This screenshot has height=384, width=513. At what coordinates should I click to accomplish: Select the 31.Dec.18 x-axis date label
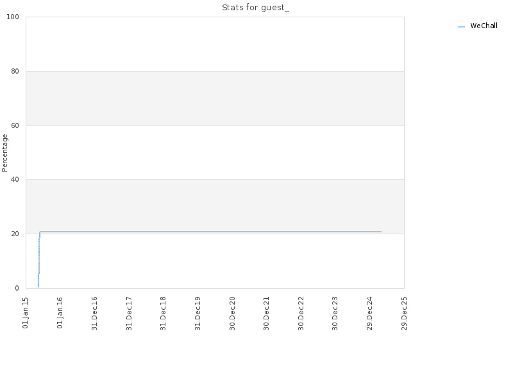pyautogui.click(x=164, y=314)
